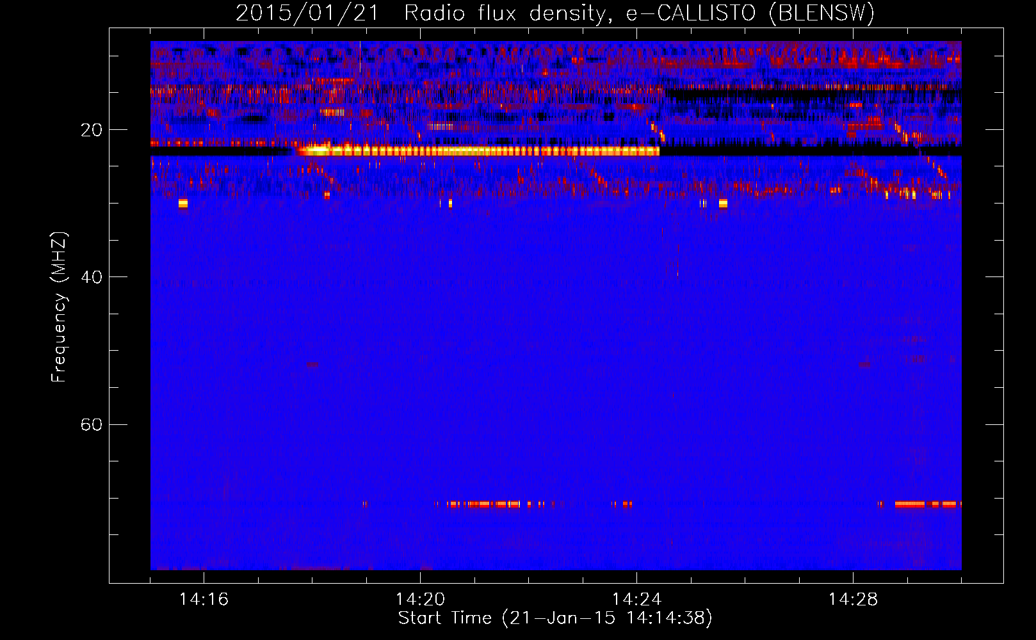Click the 40 MHz frequency tick label
The width and height of the screenshot is (1036, 640).
pyautogui.click(x=91, y=278)
